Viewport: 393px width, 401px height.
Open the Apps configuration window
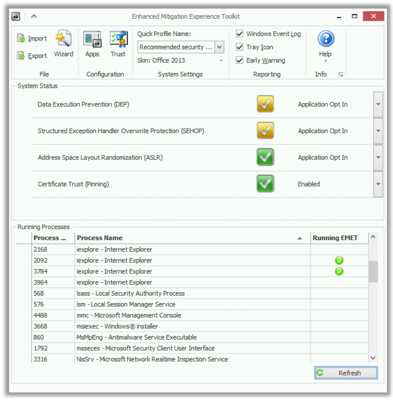tap(92, 44)
